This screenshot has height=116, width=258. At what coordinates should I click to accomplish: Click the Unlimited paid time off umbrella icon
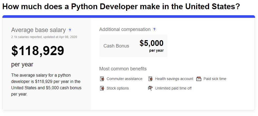pyautogui.click(x=150, y=88)
